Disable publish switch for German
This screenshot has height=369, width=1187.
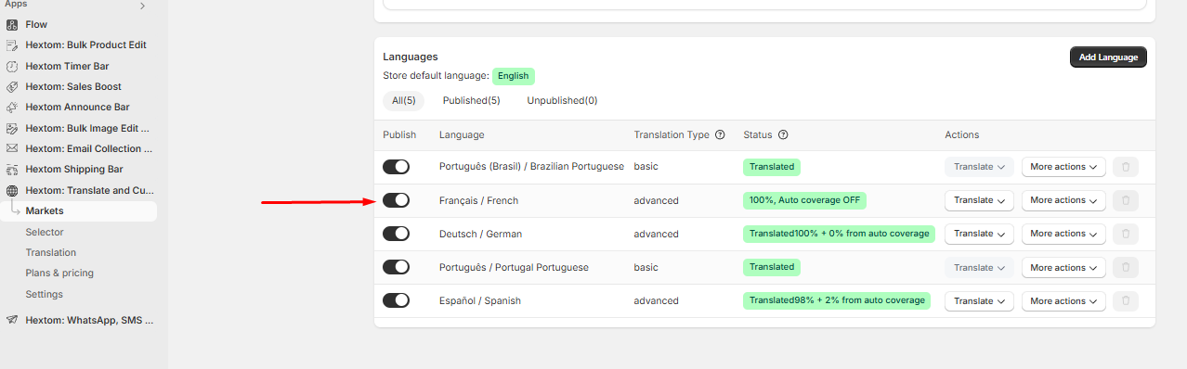(397, 234)
